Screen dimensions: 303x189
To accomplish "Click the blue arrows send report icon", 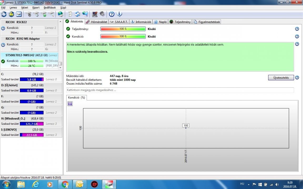I will (78, 14).
